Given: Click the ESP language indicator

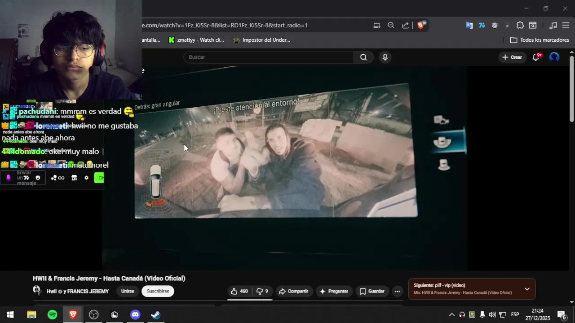Looking at the screenshot, I should coord(515,314).
